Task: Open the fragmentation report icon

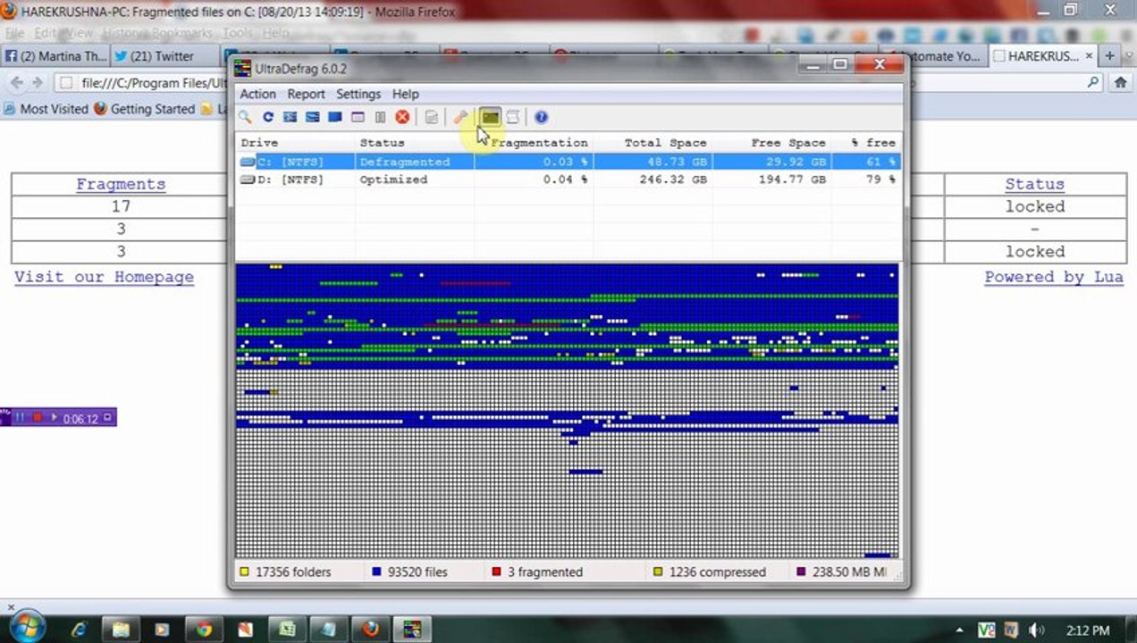Action: [432, 117]
